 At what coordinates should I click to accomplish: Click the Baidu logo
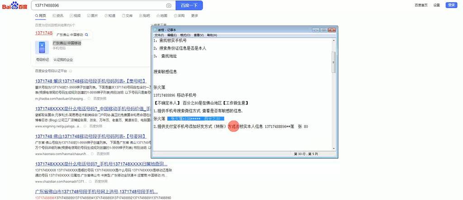pos(15,5)
